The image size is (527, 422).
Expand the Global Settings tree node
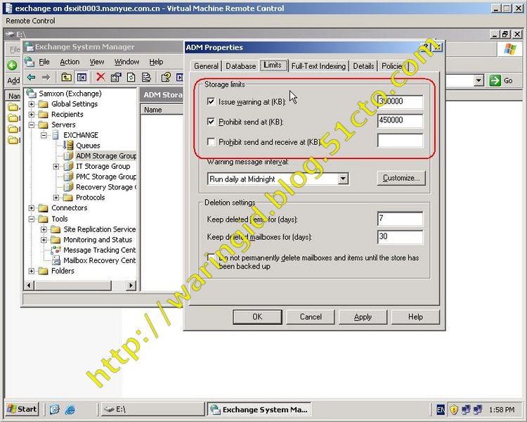[32, 104]
